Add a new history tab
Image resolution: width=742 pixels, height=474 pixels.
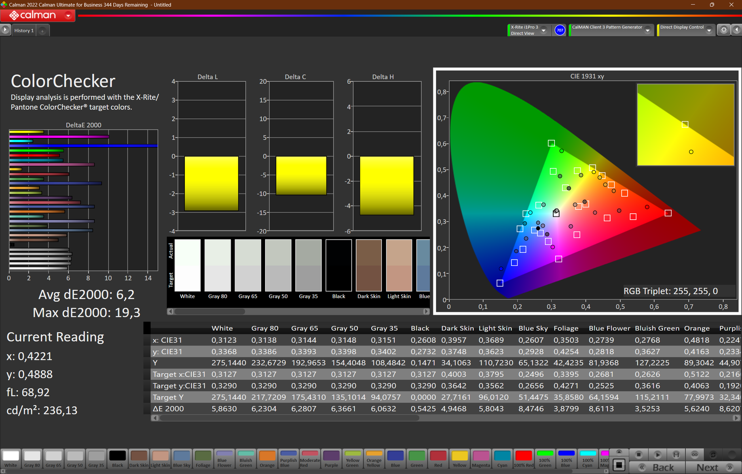(x=42, y=31)
